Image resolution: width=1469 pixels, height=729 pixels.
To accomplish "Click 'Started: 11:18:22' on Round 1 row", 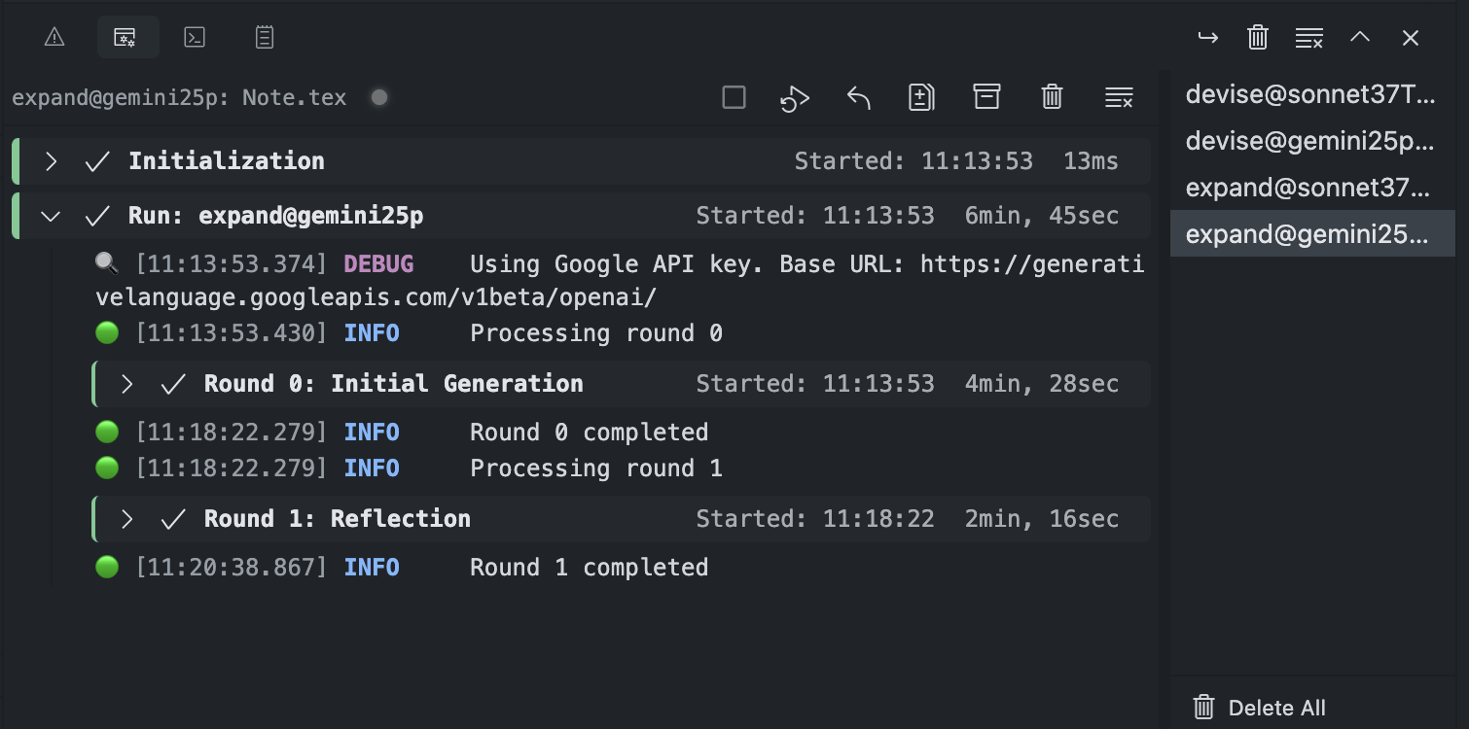I will [815, 519].
